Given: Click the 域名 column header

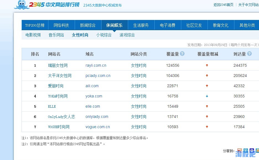Looking at the screenshot, I should point(90,54).
